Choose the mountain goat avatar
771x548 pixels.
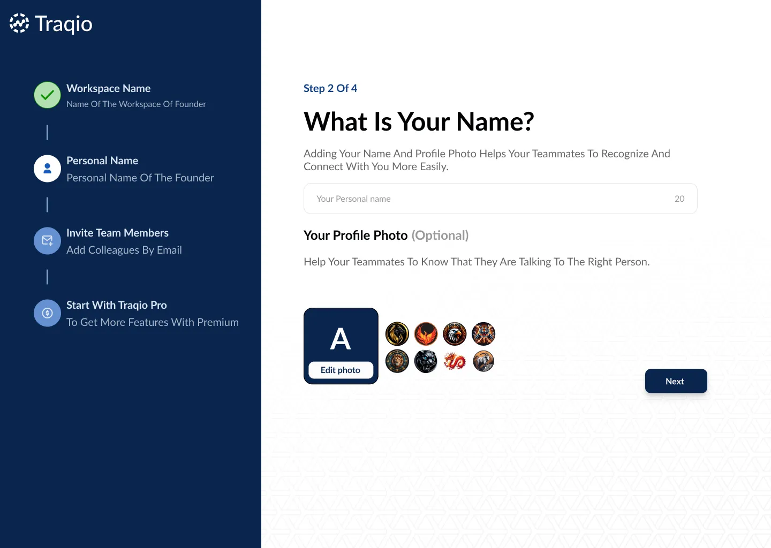(x=483, y=361)
